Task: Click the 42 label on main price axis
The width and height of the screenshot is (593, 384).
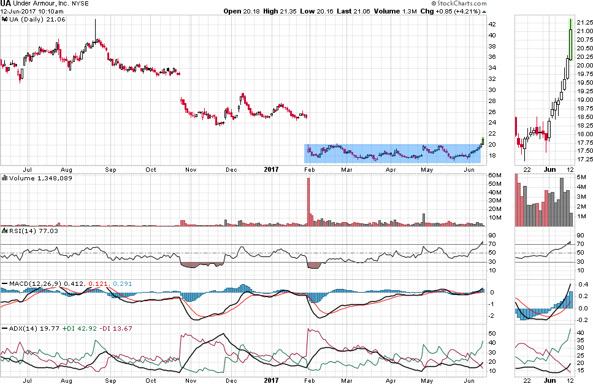Action: [x=492, y=24]
